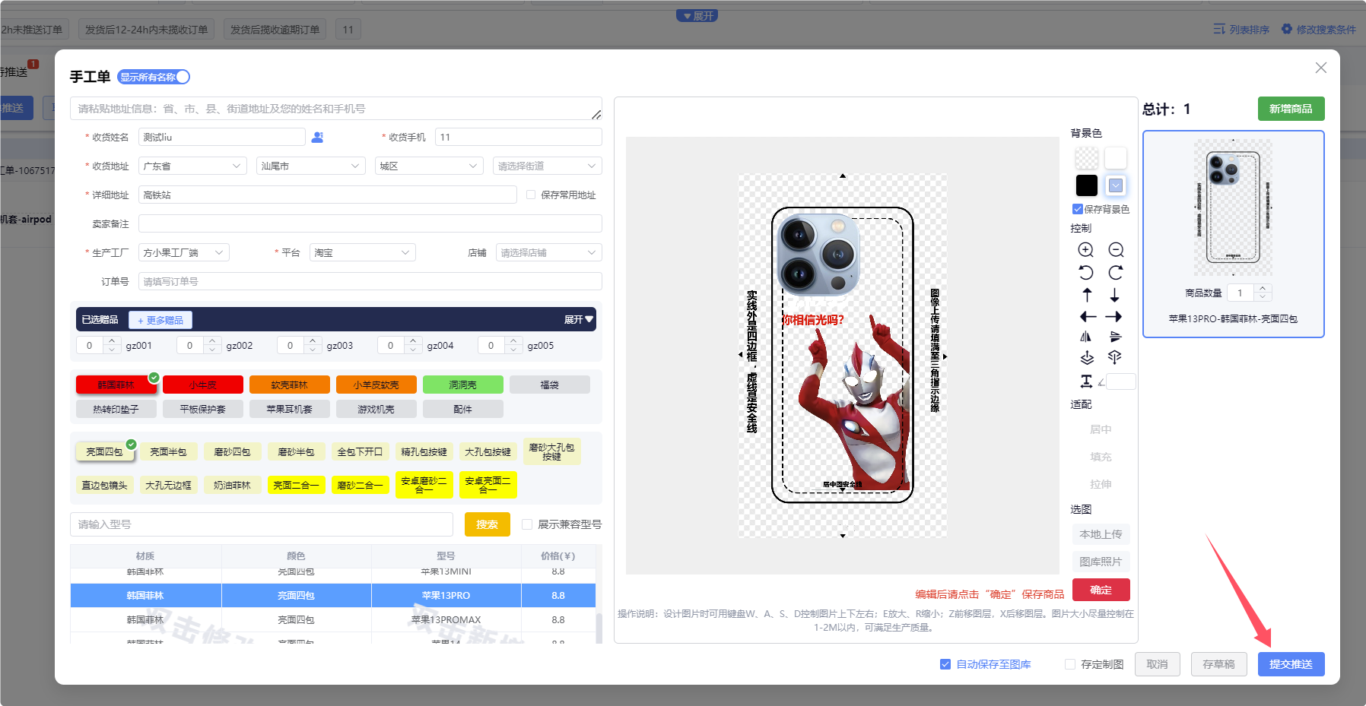Select the 亮面二合一 finish option
Viewport: 1366px width, 706px height.
click(x=296, y=485)
